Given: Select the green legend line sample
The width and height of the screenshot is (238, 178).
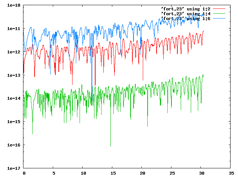Looking at the screenshot, I should click(x=219, y=14).
